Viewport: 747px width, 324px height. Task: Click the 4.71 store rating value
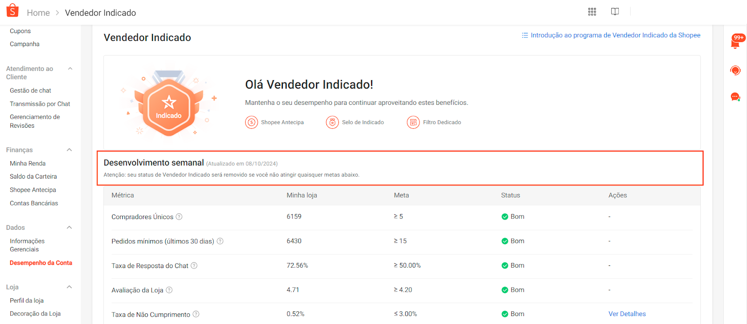point(293,290)
